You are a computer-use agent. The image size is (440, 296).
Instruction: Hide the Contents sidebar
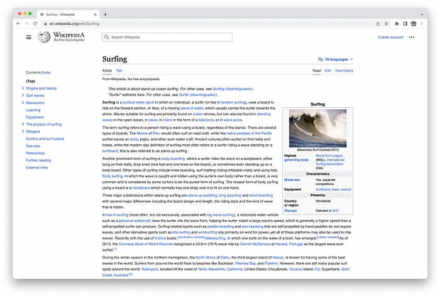(x=46, y=72)
